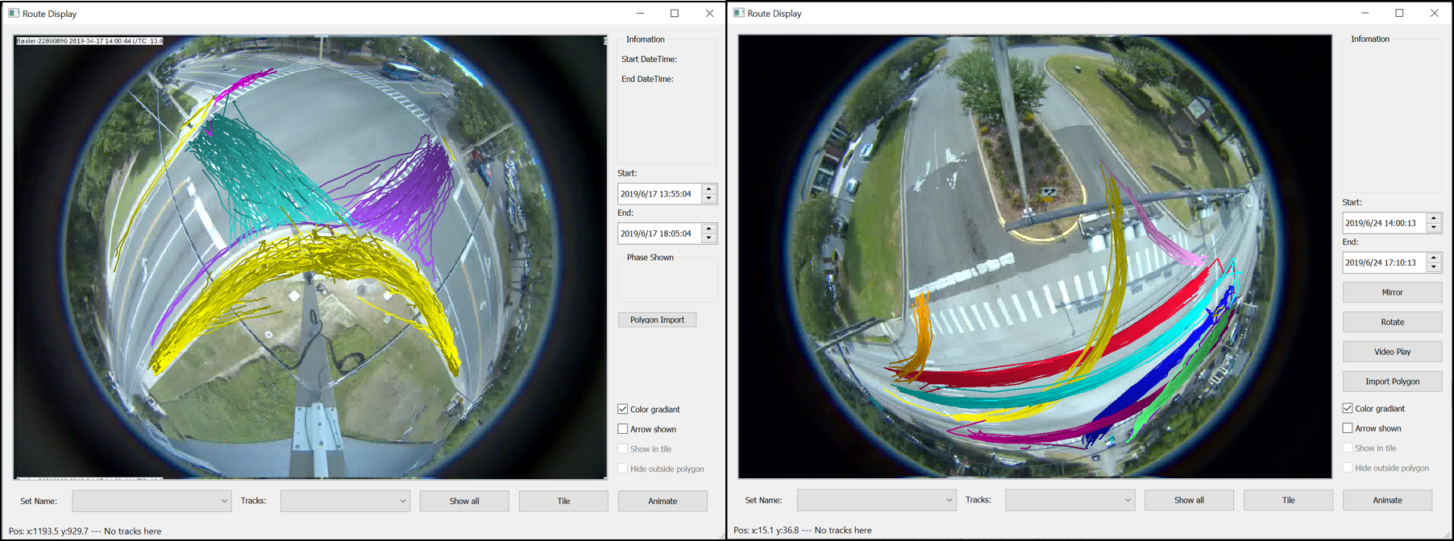
Task: Click the Mirror button
Action: click(1392, 292)
